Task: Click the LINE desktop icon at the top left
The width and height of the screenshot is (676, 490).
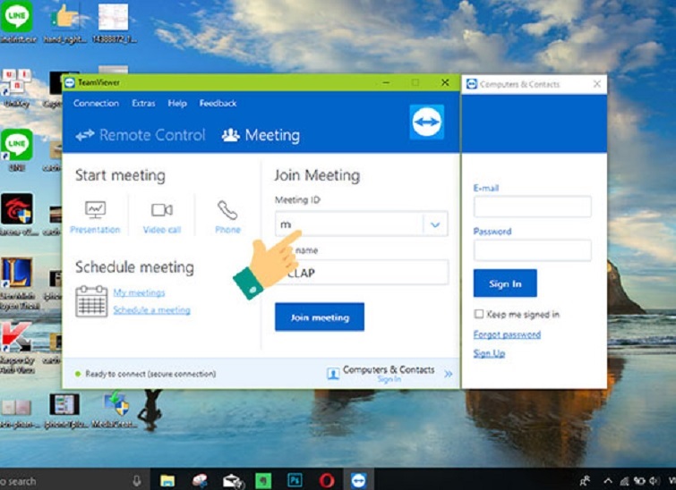Action: click(x=17, y=21)
